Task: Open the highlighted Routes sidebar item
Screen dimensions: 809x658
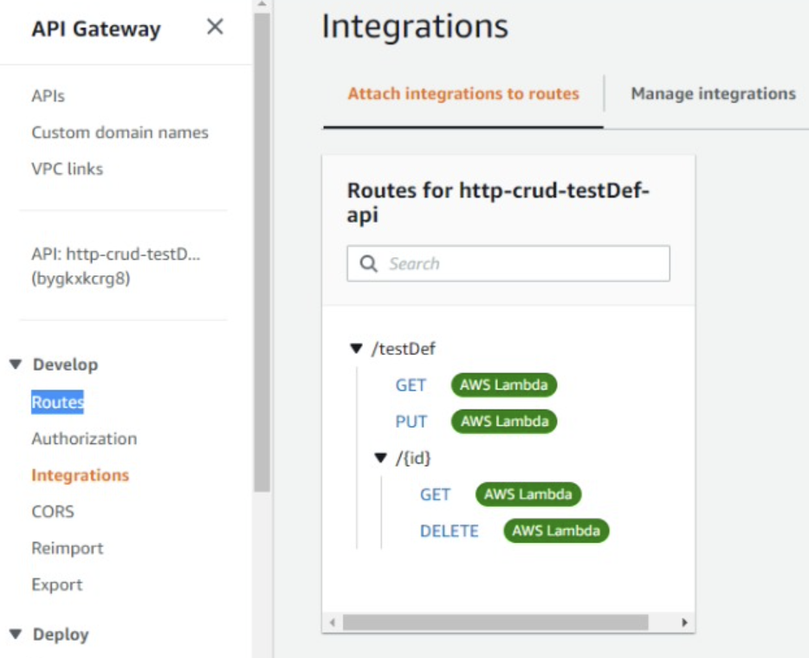Action: coord(57,402)
